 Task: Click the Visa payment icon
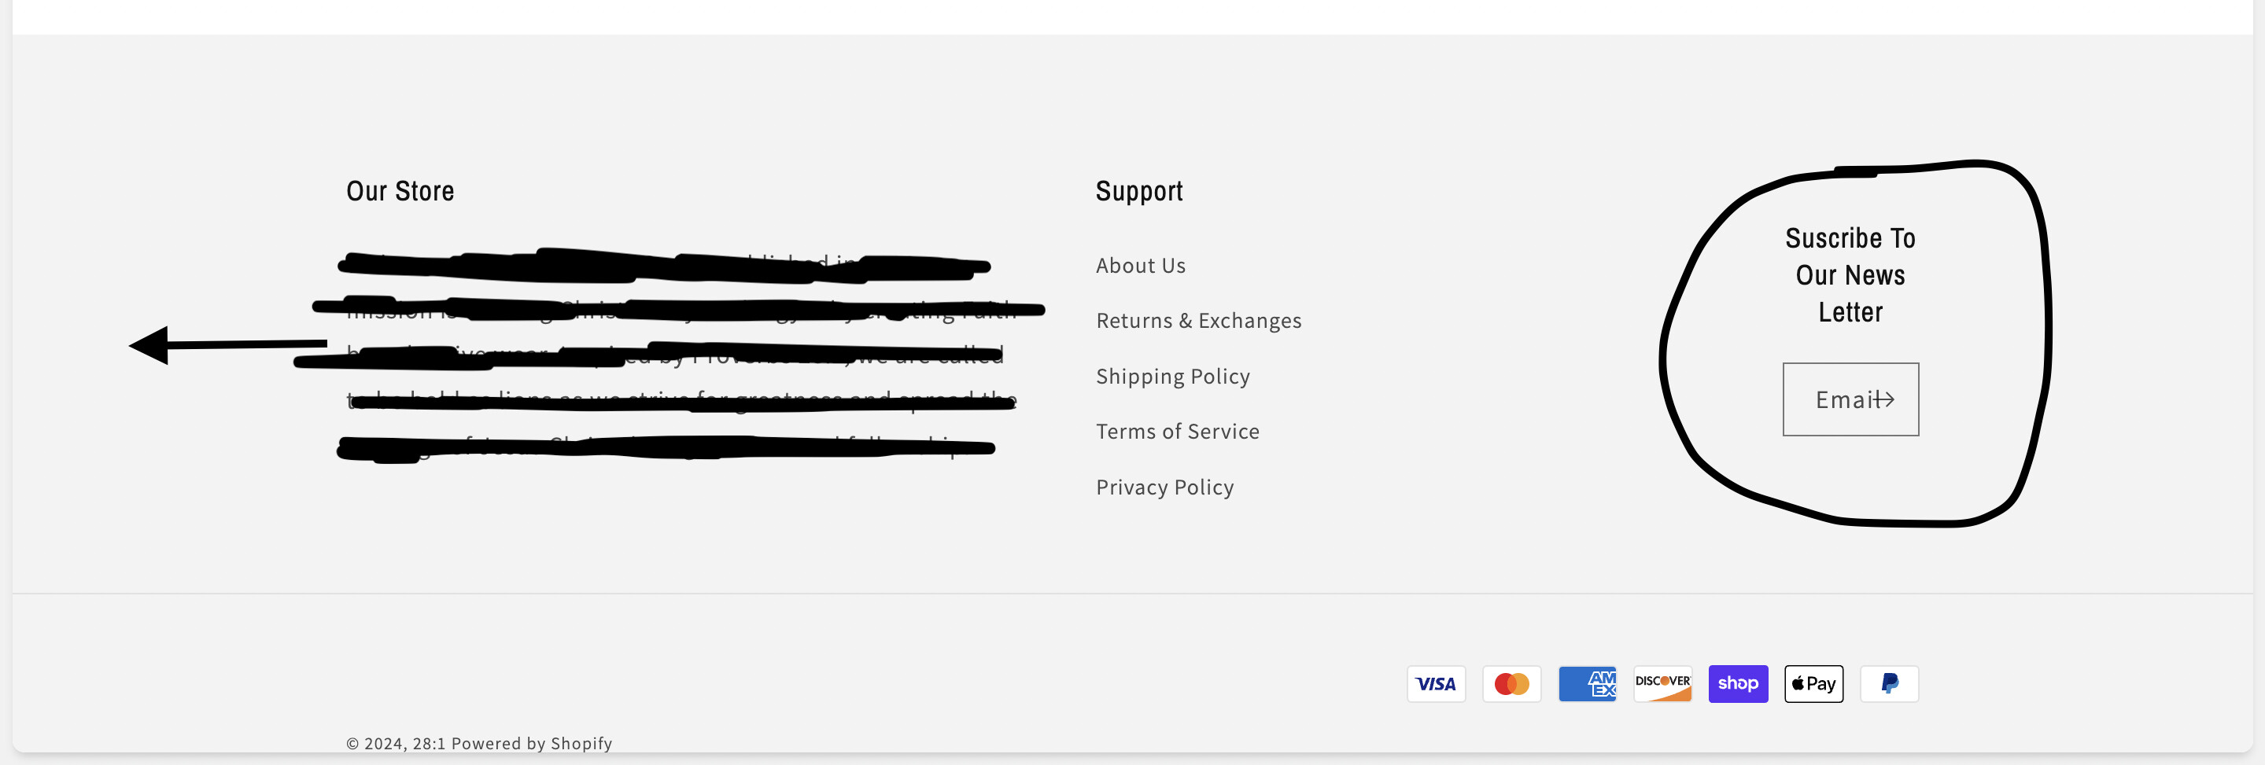coord(1436,683)
